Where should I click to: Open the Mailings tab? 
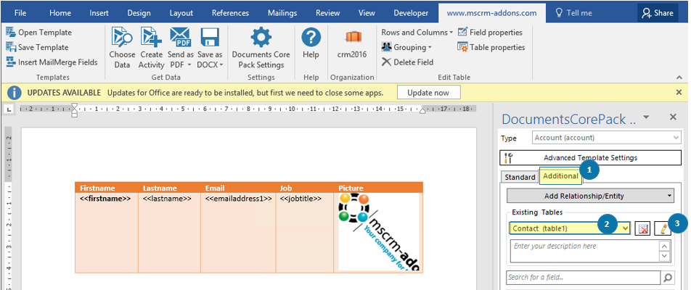pyautogui.click(x=282, y=13)
